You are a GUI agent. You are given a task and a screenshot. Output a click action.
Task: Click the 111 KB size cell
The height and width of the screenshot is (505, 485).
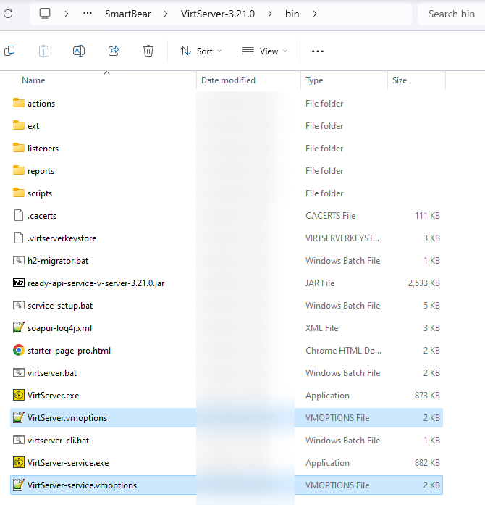click(427, 216)
